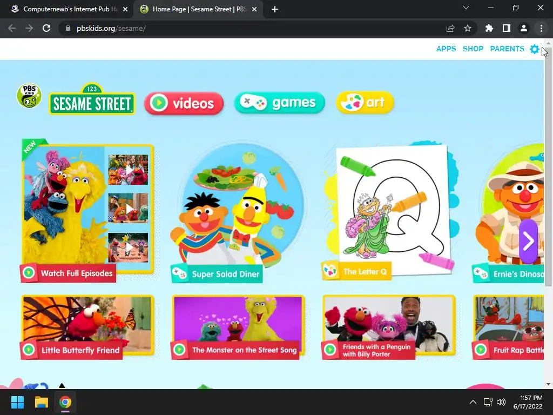Open a new browser tab
The height and width of the screenshot is (415, 553).
click(275, 10)
